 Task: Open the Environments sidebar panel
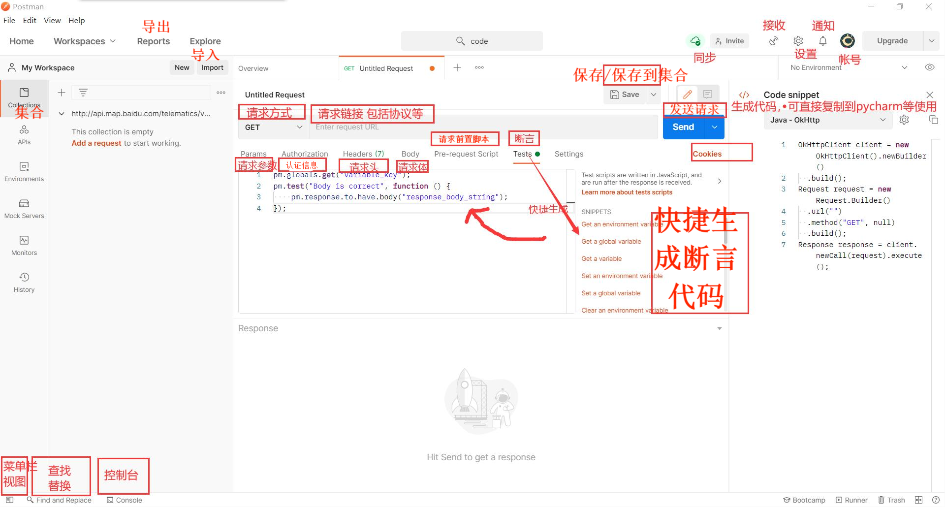24,172
